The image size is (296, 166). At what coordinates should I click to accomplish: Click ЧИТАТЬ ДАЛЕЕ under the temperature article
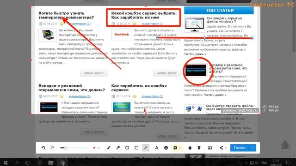tap(94, 73)
